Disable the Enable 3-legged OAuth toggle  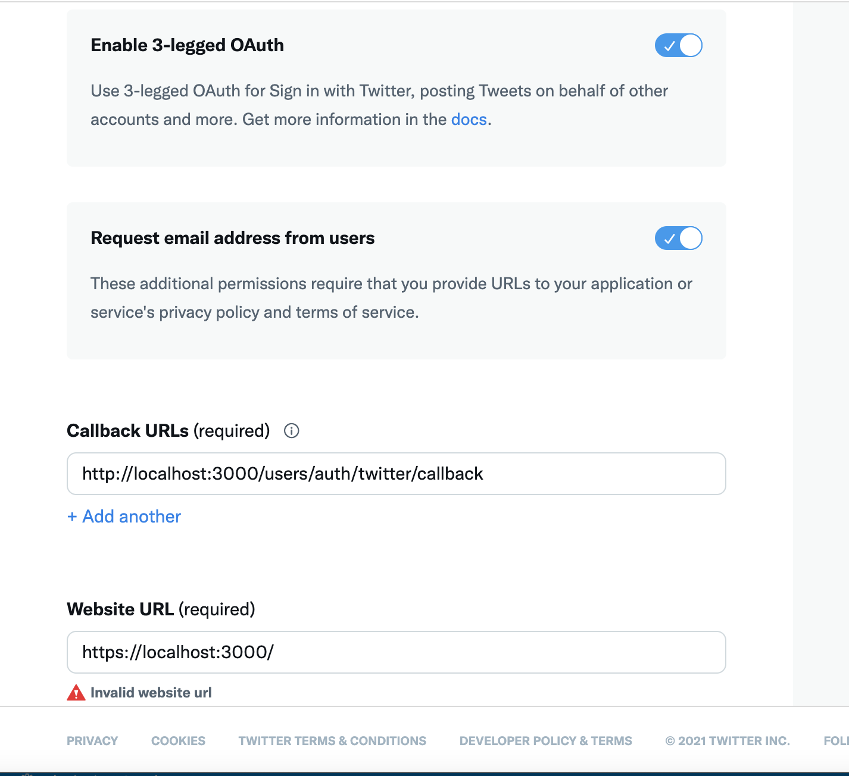678,45
